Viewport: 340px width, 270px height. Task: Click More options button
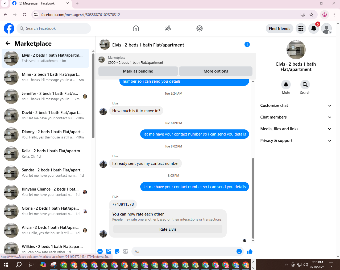[x=216, y=71]
